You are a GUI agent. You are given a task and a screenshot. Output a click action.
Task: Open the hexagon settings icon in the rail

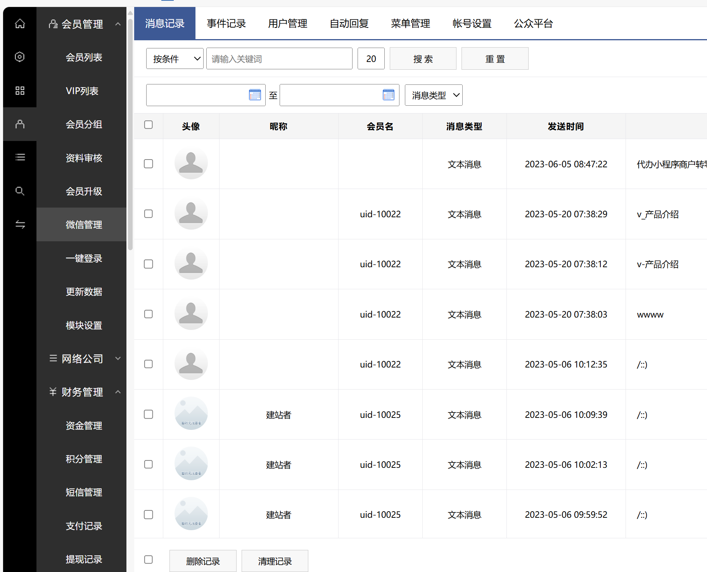tap(20, 57)
